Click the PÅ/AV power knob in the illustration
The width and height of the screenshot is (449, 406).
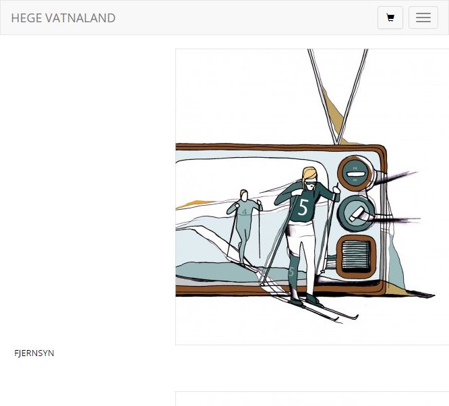[x=355, y=173]
